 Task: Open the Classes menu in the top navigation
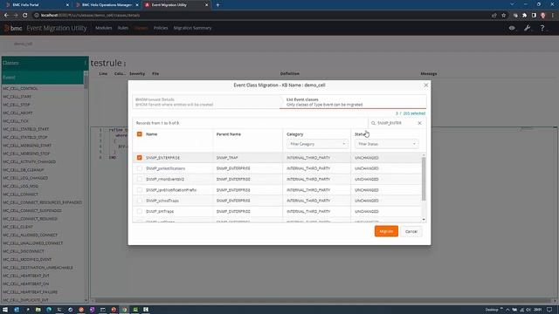pyautogui.click(x=141, y=28)
